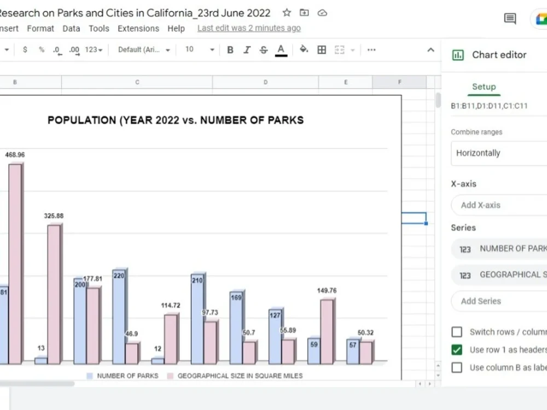The width and height of the screenshot is (547, 410).
Task: Click Add Series
Action: (x=499, y=301)
